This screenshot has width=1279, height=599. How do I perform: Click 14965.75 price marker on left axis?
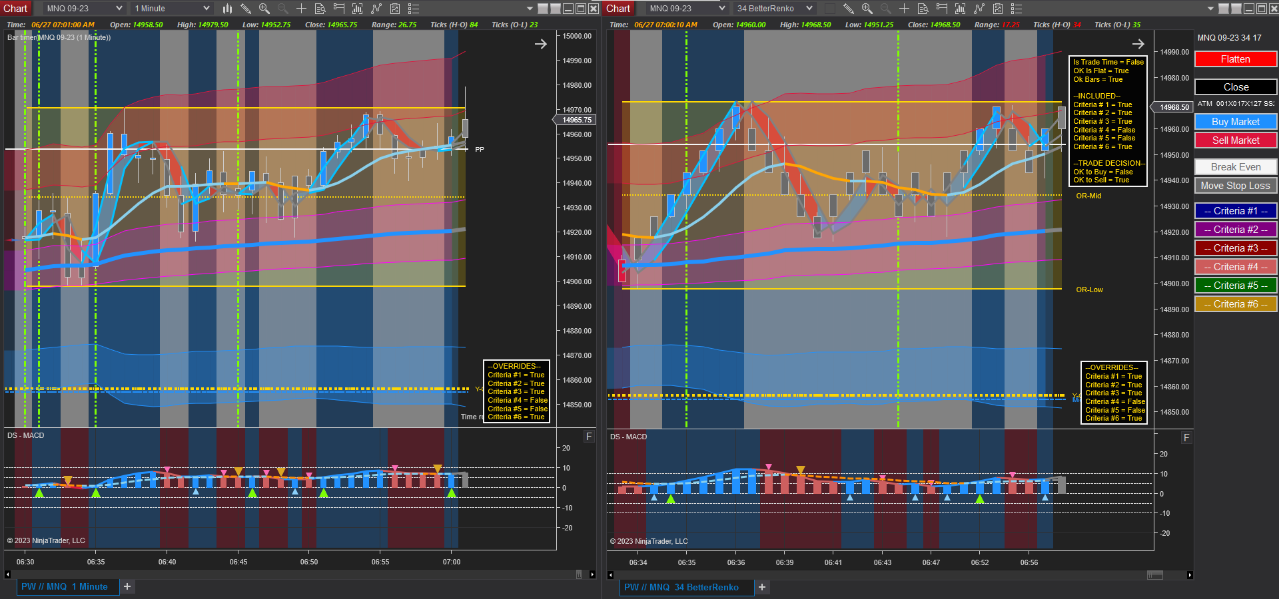(574, 120)
